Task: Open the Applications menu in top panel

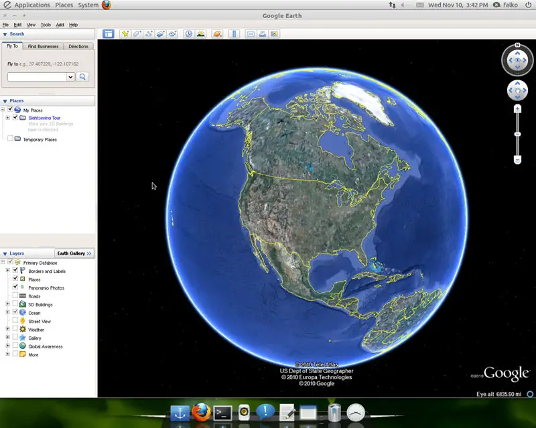Action: (32, 5)
